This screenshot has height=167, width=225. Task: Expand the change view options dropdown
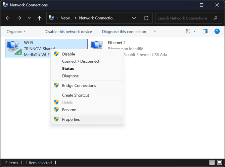point(194,32)
